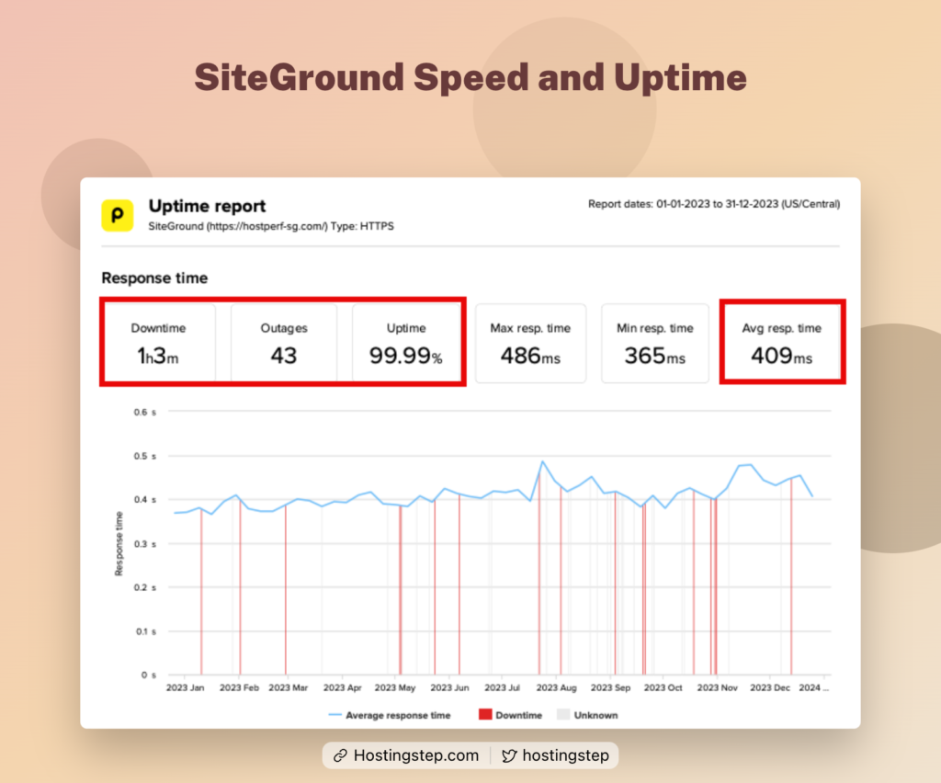Click the Report dates text

point(713,204)
